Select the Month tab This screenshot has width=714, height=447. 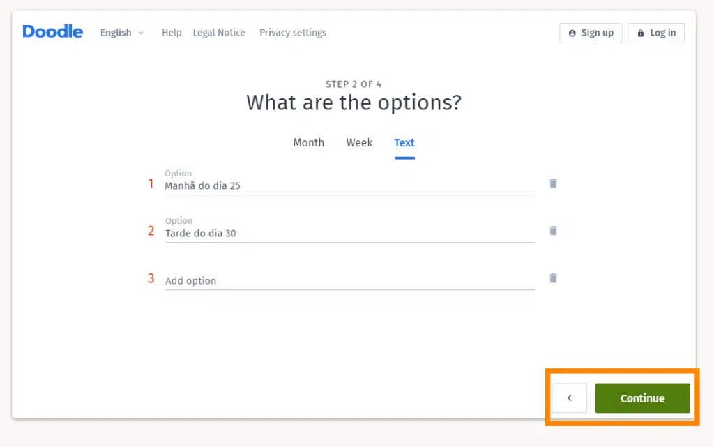tap(308, 142)
